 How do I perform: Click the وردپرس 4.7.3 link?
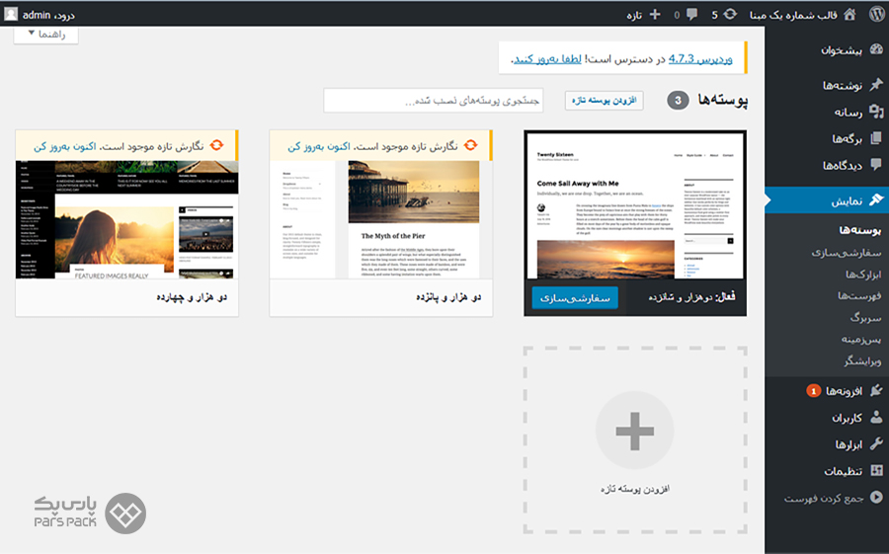coord(700,58)
